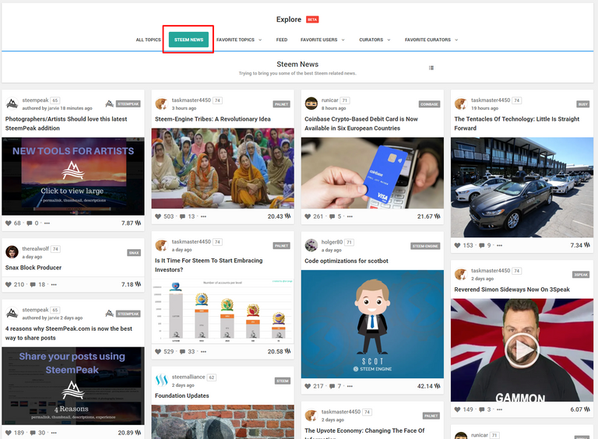598x439 pixels.
Task: Open comments on Steem-Engine Tribes post
Action: [x=182, y=216]
